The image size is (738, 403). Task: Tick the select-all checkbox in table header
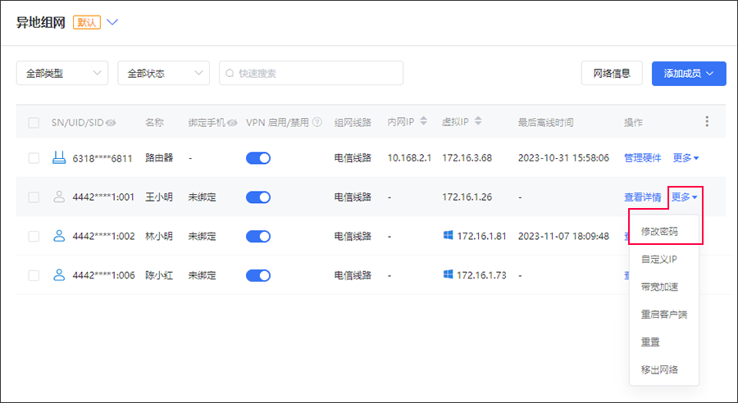coord(34,123)
